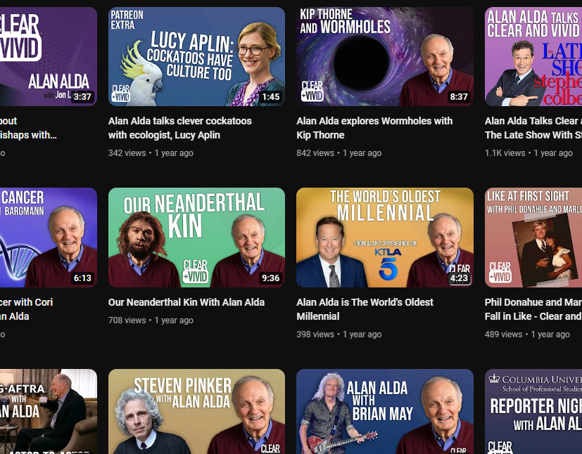Click the 6:13 duration badge
The height and width of the screenshot is (454, 582).
click(82, 278)
